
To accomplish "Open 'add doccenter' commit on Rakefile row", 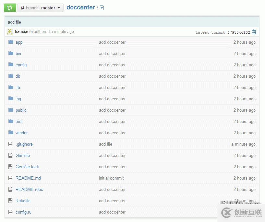I will (112, 201).
